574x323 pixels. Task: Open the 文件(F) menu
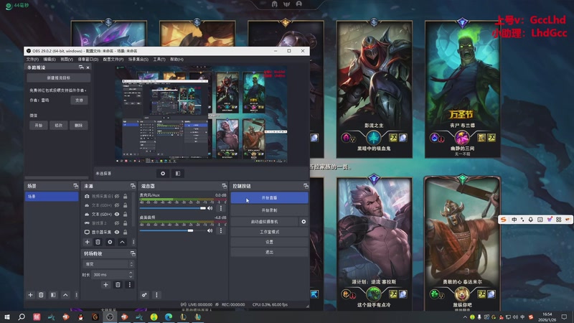click(x=32, y=60)
